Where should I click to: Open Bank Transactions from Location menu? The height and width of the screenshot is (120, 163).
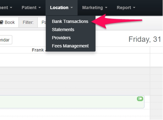click(x=70, y=21)
